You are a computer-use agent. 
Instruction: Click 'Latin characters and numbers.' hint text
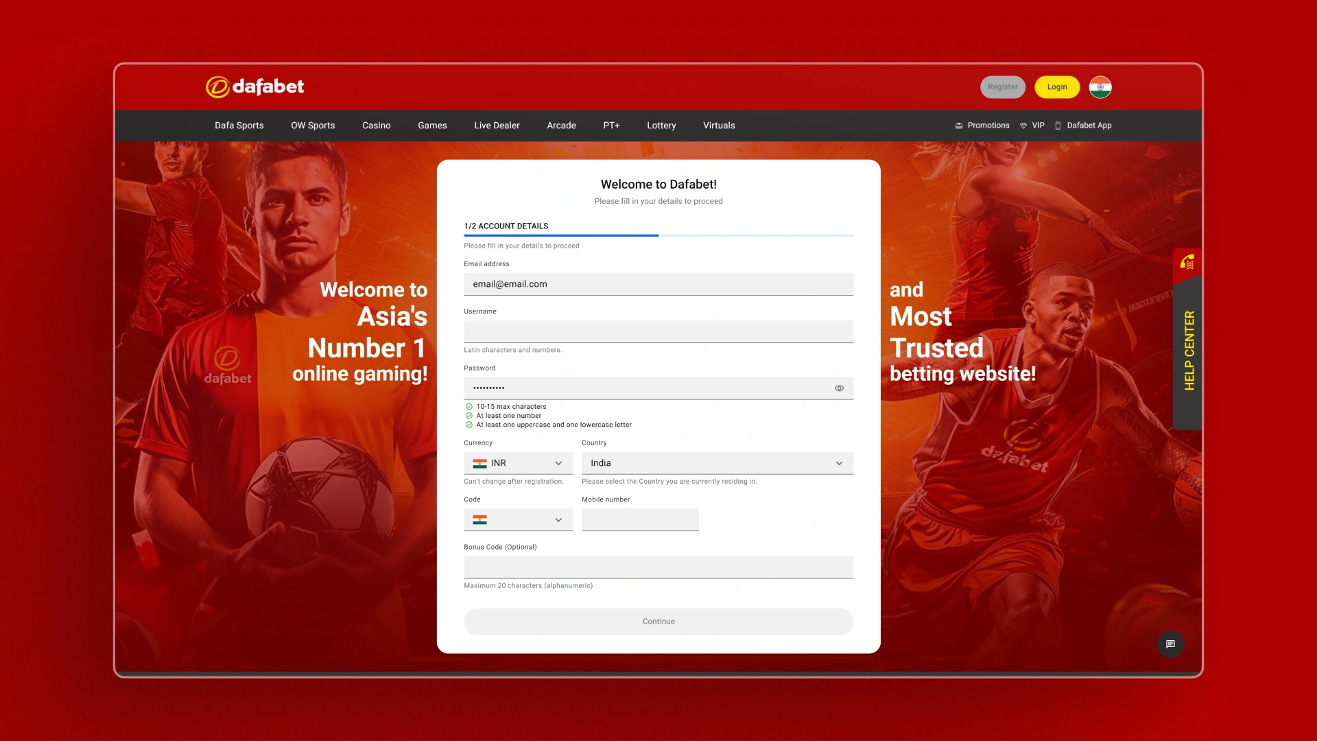[512, 350]
